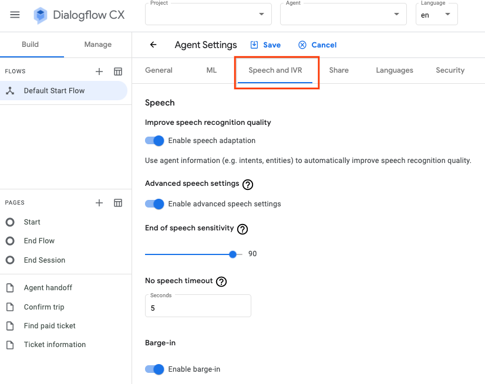Click the End Session circle icon

coord(10,260)
